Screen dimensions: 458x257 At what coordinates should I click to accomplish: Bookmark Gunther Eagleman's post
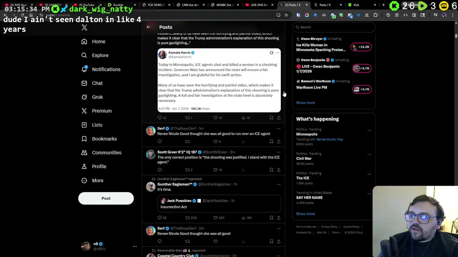click(x=272, y=218)
